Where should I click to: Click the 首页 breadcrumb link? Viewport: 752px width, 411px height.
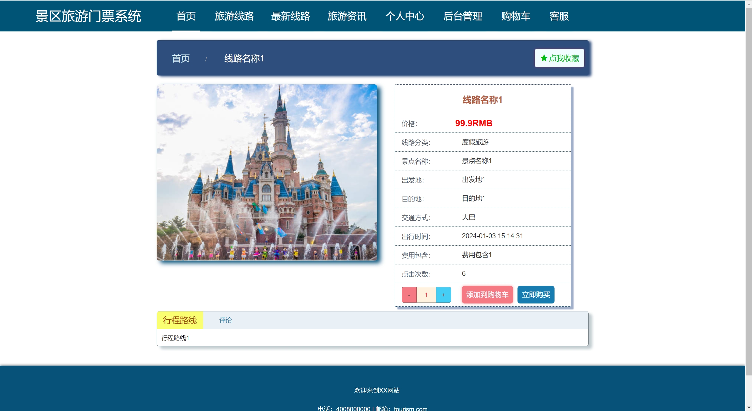pyautogui.click(x=181, y=58)
